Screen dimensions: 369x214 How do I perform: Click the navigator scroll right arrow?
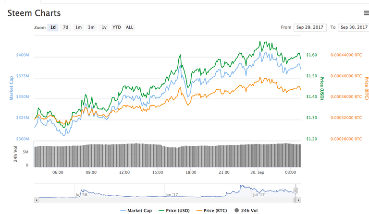point(298,200)
